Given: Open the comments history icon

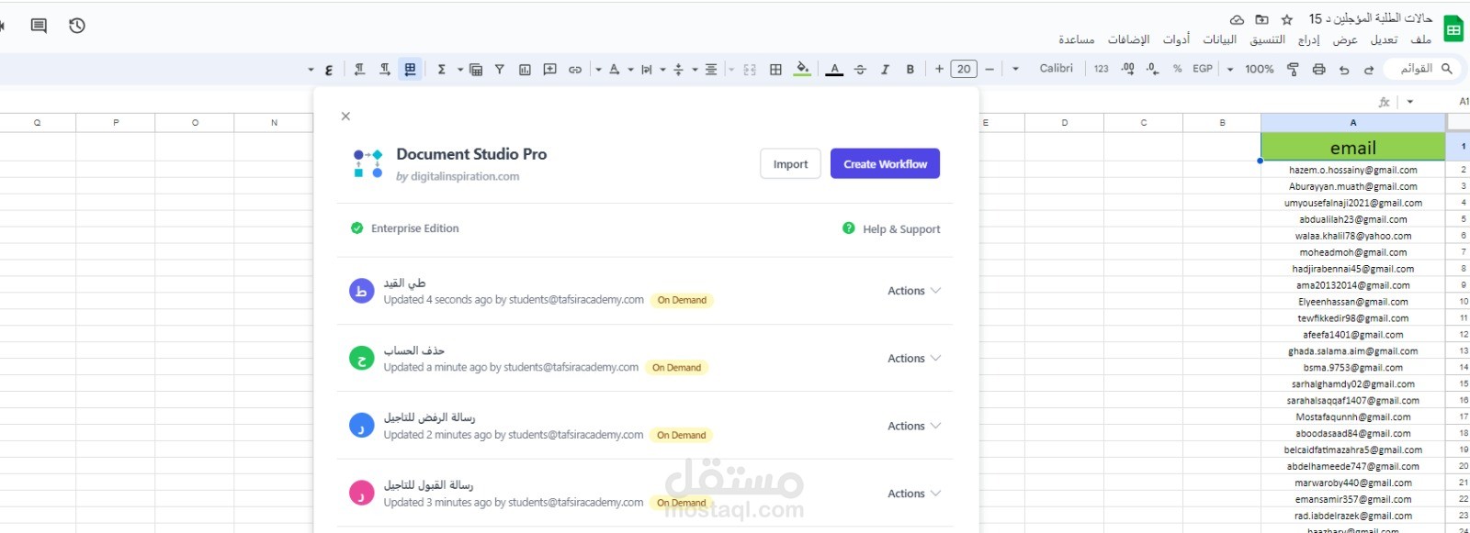Looking at the screenshot, I should [x=39, y=26].
